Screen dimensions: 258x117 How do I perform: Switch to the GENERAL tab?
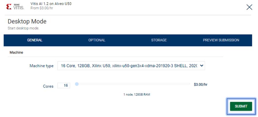click(x=35, y=40)
